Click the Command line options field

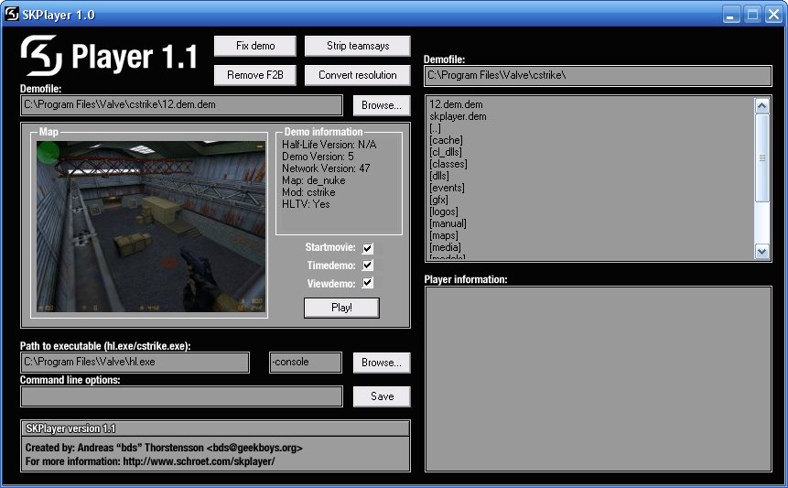point(181,396)
